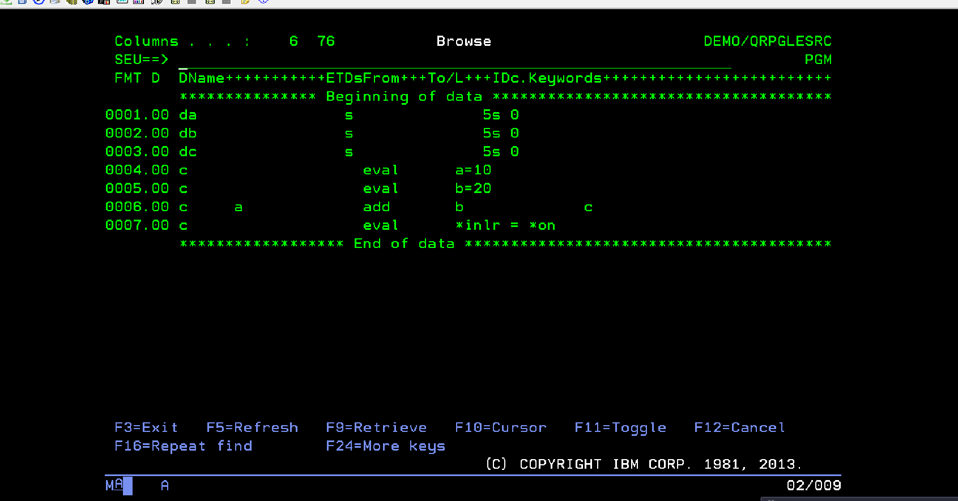Click the End of data marker

click(x=404, y=244)
